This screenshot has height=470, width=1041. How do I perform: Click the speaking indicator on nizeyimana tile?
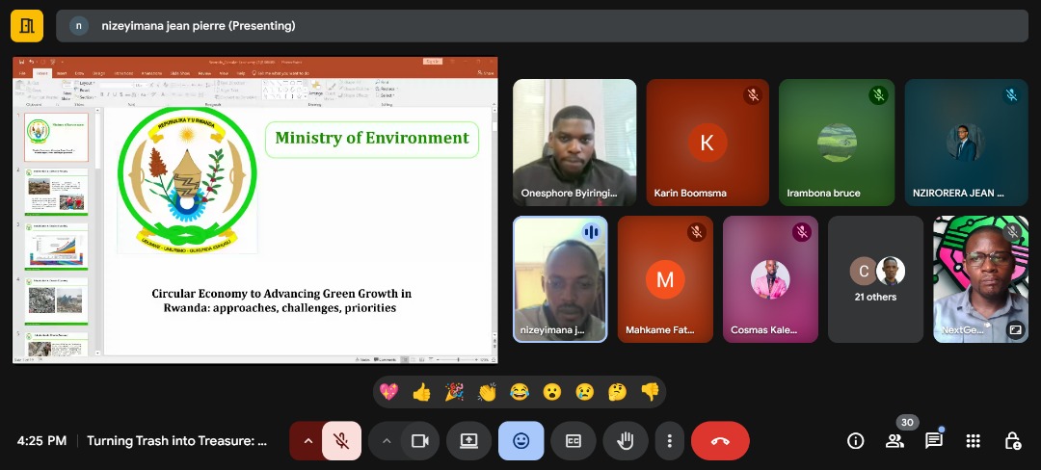[591, 232]
